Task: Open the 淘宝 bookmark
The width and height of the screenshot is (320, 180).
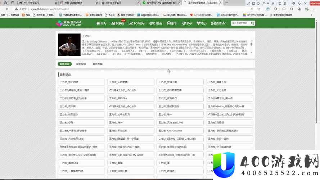Action: (26, 15)
